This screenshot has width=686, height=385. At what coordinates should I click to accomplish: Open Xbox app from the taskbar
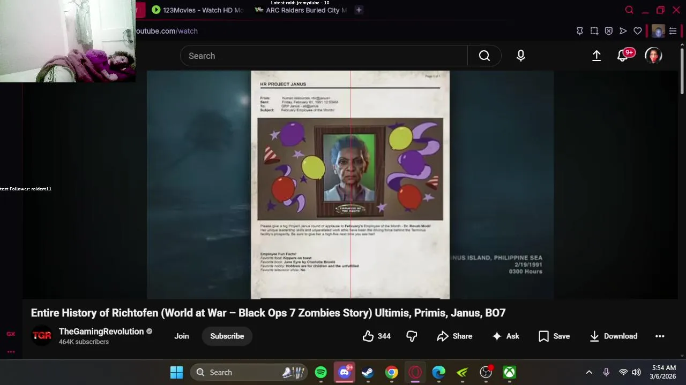click(510, 372)
